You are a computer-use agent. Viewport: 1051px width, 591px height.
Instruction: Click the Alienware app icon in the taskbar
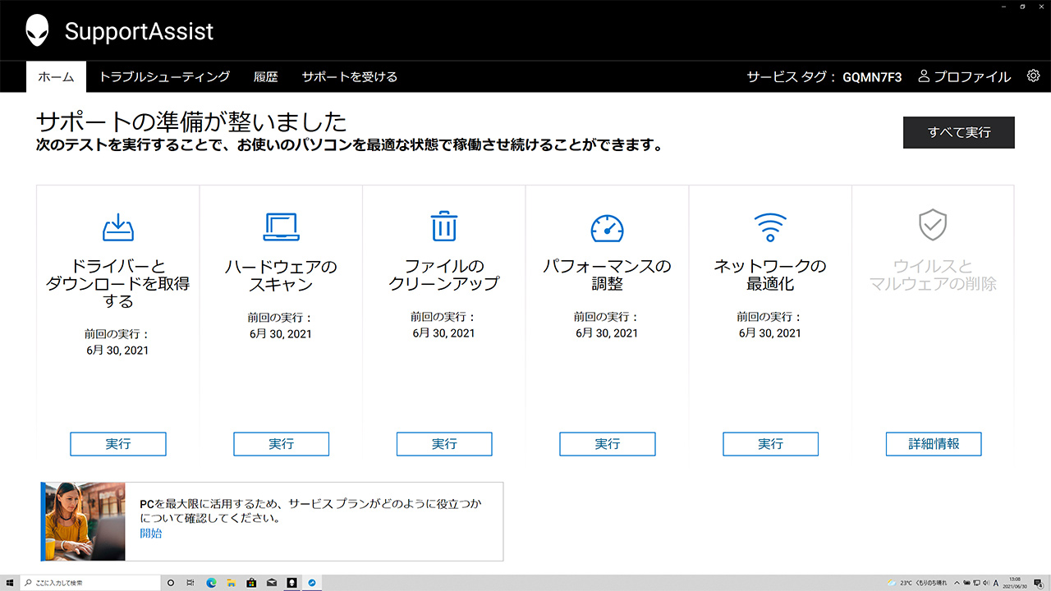pyautogui.click(x=291, y=583)
